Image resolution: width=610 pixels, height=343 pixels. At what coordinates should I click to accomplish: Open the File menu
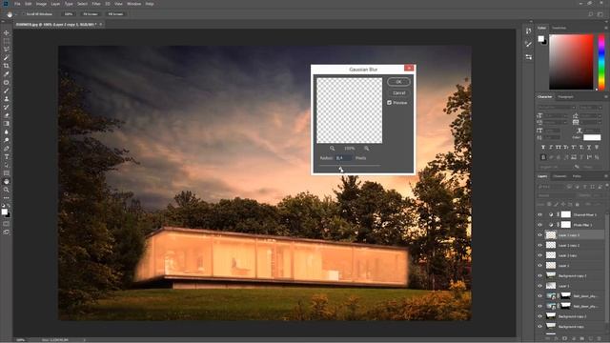click(x=17, y=4)
